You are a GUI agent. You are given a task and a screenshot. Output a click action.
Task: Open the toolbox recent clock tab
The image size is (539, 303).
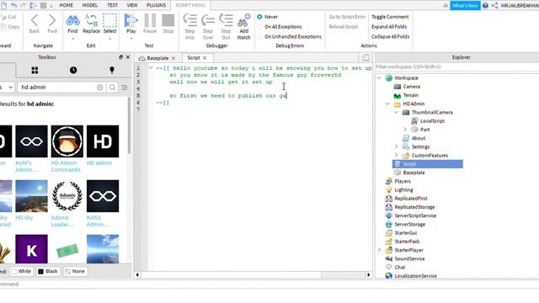point(73,70)
